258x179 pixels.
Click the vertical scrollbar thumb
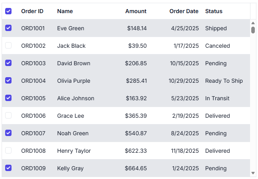pyautogui.click(x=253, y=30)
